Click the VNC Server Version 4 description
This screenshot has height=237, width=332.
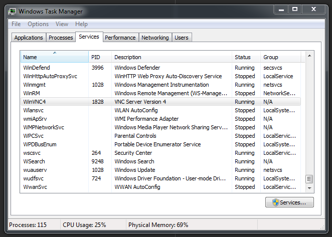tap(140, 102)
